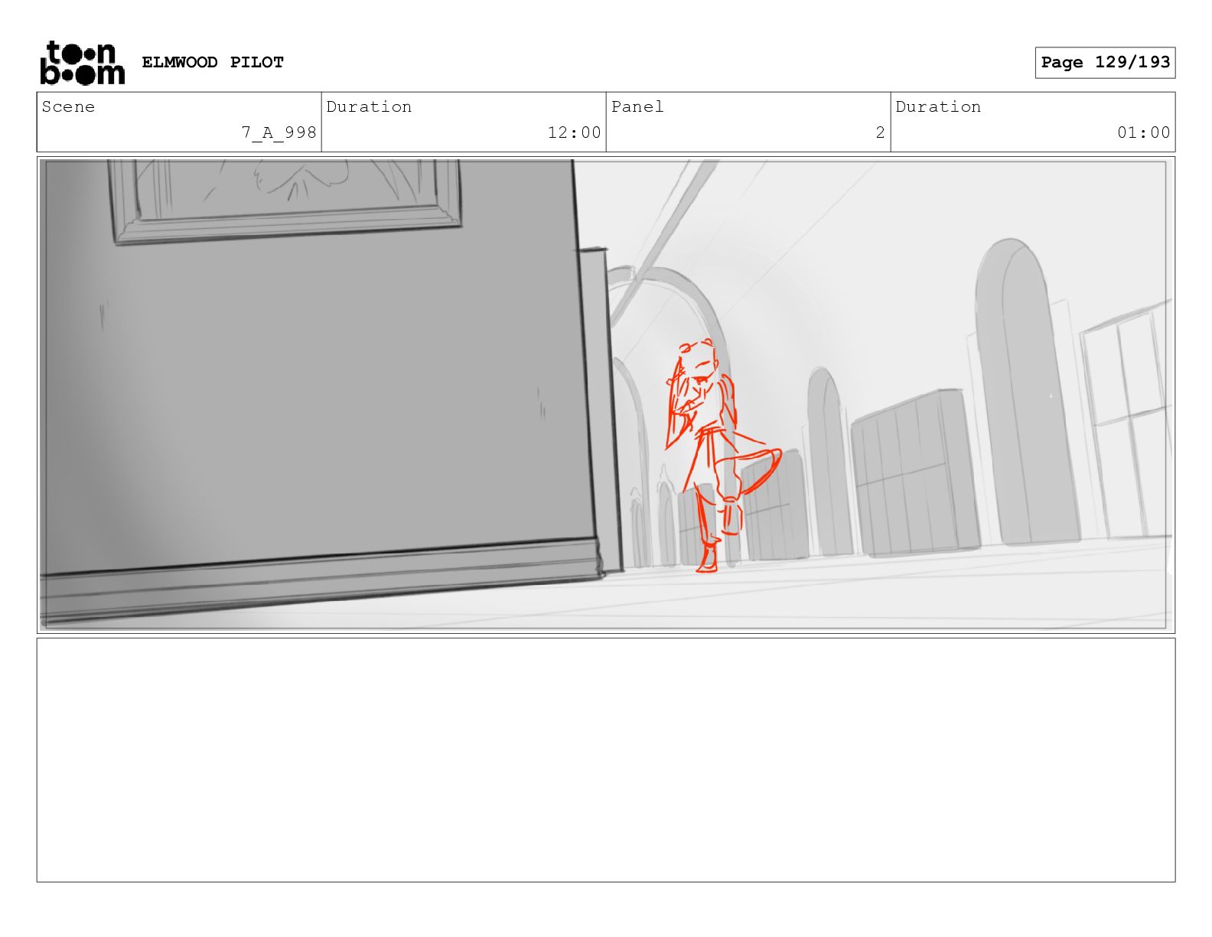Click scene duration value 12:00
The width and height of the screenshot is (1212, 937).
coord(574,132)
